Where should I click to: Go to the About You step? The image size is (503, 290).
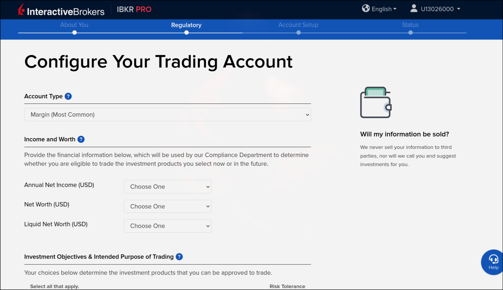[x=74, y=25]
